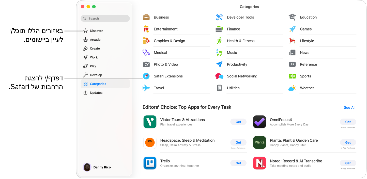This screenshot has width=367, height=179.
Task: Click the News newspaper icon
Action: pyautogui.click(x=292, y=53)
